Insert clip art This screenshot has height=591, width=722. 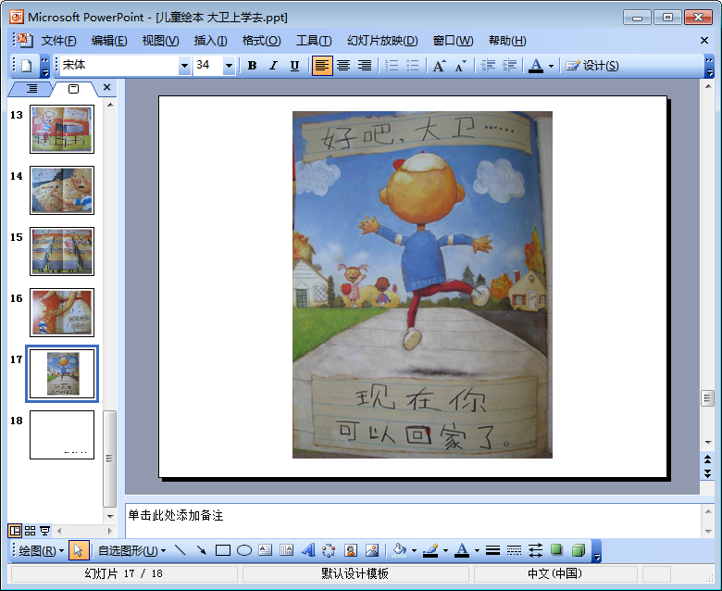(x=351, y=550)
